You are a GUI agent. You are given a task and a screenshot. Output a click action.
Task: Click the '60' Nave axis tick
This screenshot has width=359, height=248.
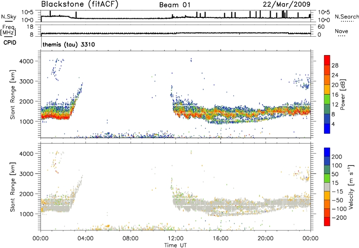321,27
